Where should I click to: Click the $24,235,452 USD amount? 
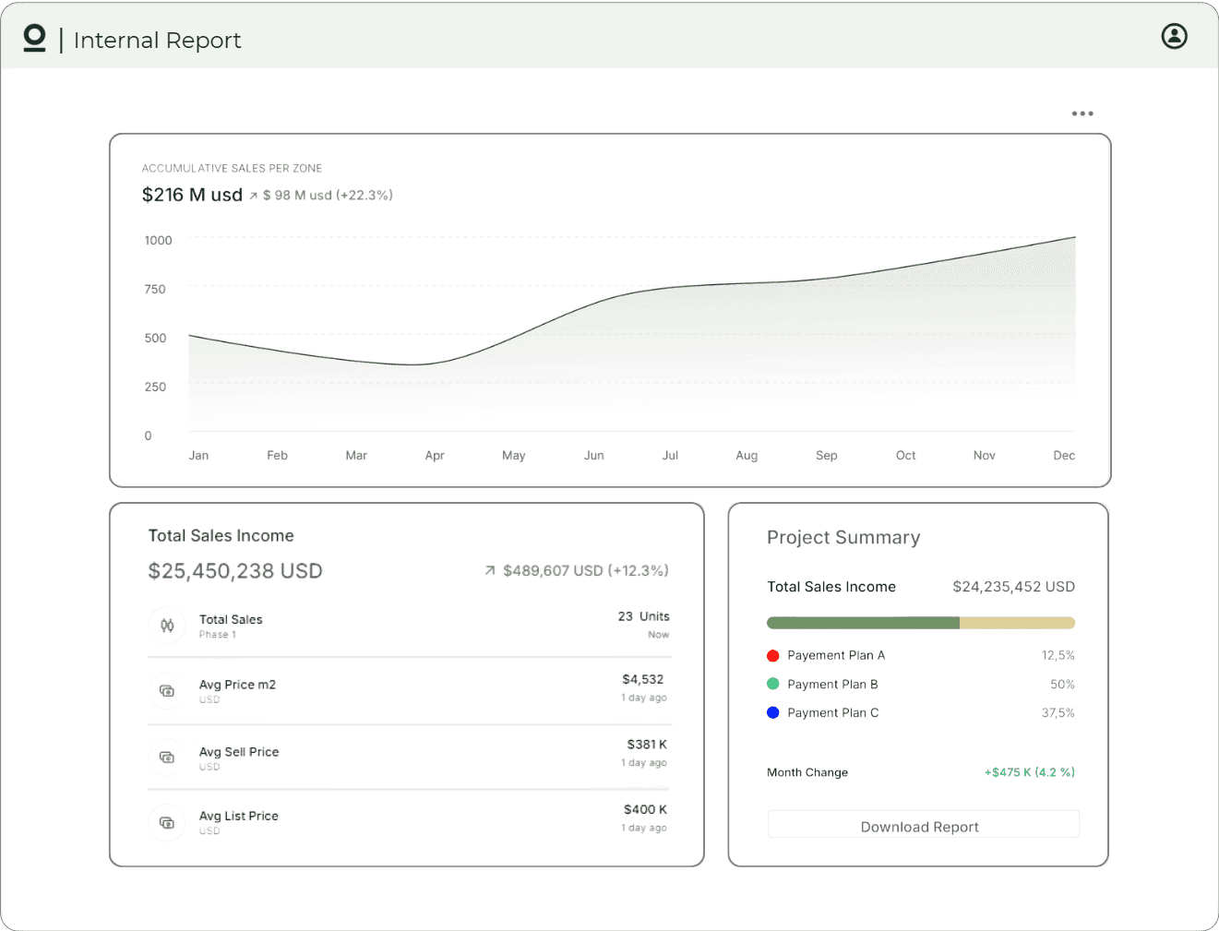point(1014,587)
